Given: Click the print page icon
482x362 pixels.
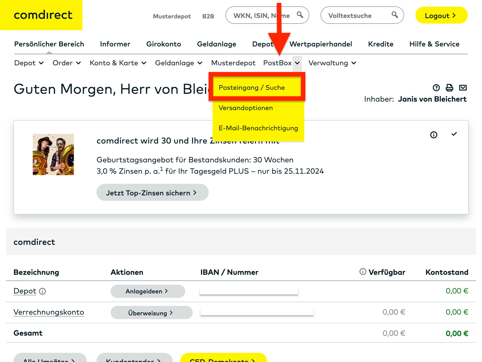Looking at the screenshot, I should click(x=449, y=88).
